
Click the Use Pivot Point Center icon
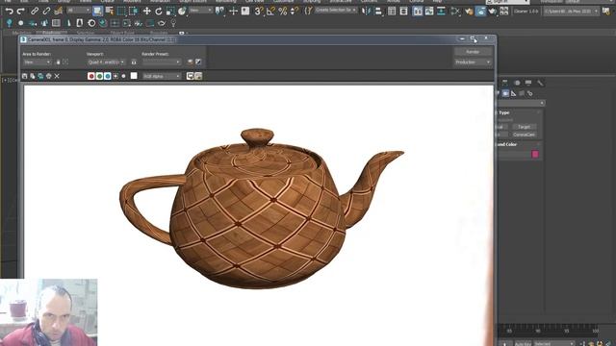coord(220,11)
